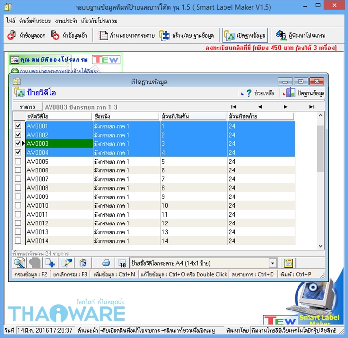Click the create/delete database (สร้าง/ลบ ฐานข้อมูล) icon
The height and width of the screenshot is (338, 348).
tap(165, 35)
